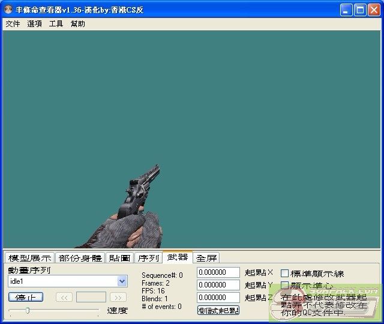Screen dimensions: 384x324
Task: Open the 全屏 (Fullscreen) tab
Action: [x=206, y=258]
